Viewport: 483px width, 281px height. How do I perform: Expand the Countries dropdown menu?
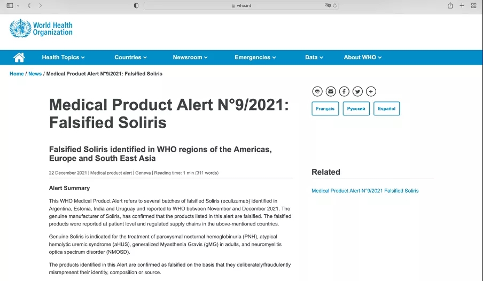coord(130,57)
